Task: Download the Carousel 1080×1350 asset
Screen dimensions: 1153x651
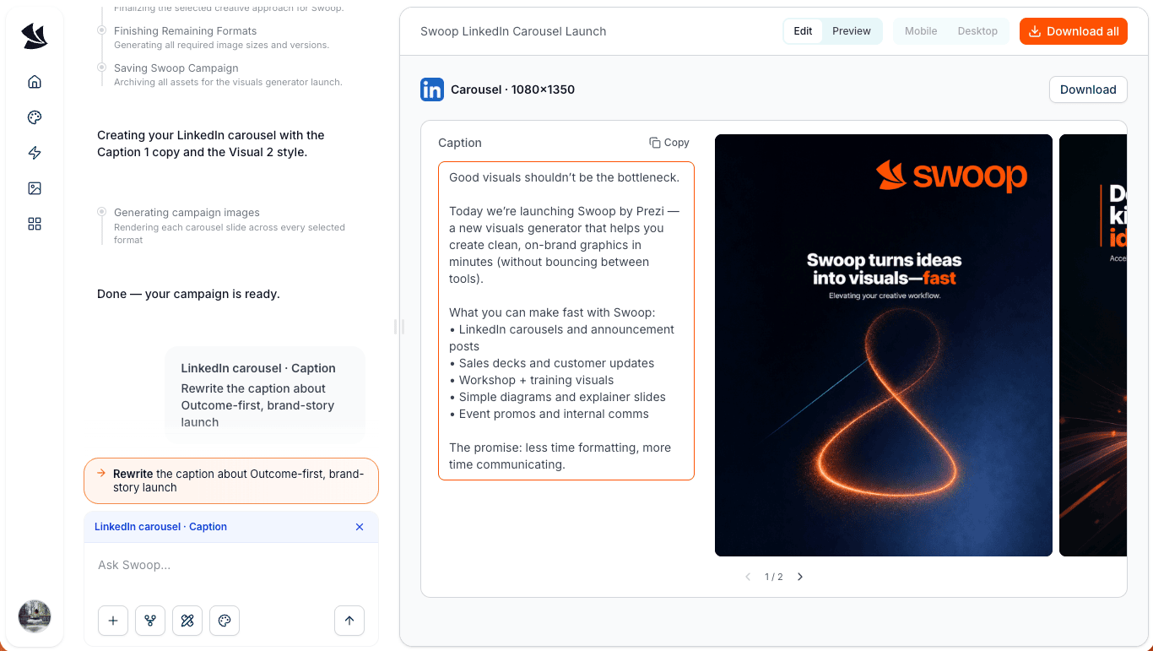Action: (1088, 90)
